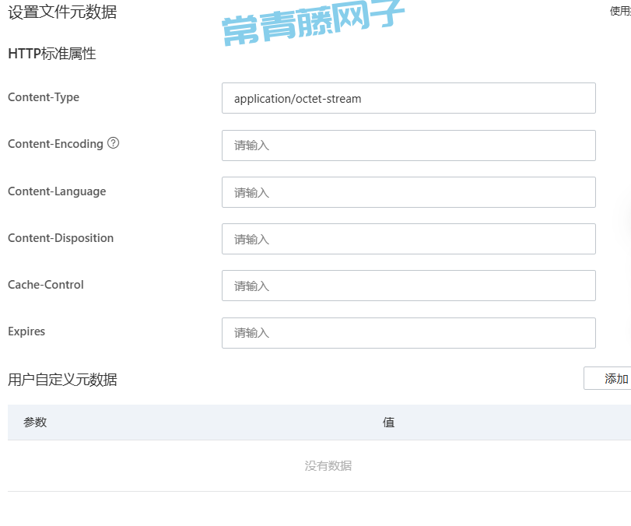
Task: Click the Content-Disposition label
Action: coord(61,238)
